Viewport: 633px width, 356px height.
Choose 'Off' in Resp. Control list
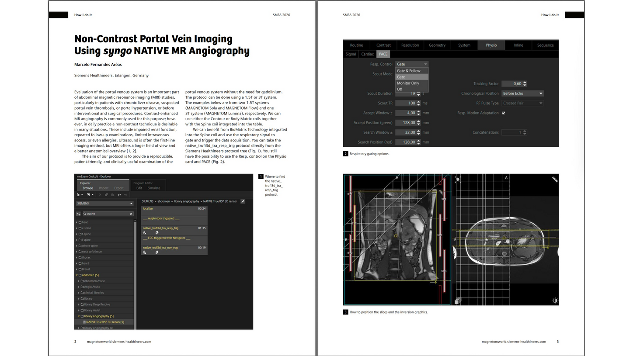coord(412,89)
